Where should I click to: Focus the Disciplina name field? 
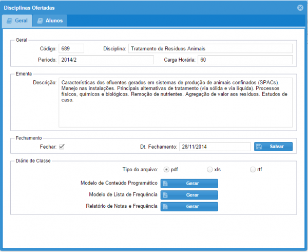pos(210,48)
